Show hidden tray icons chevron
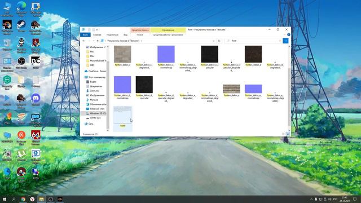This screenshot has width=361, height=203. [x=311, y=199]
